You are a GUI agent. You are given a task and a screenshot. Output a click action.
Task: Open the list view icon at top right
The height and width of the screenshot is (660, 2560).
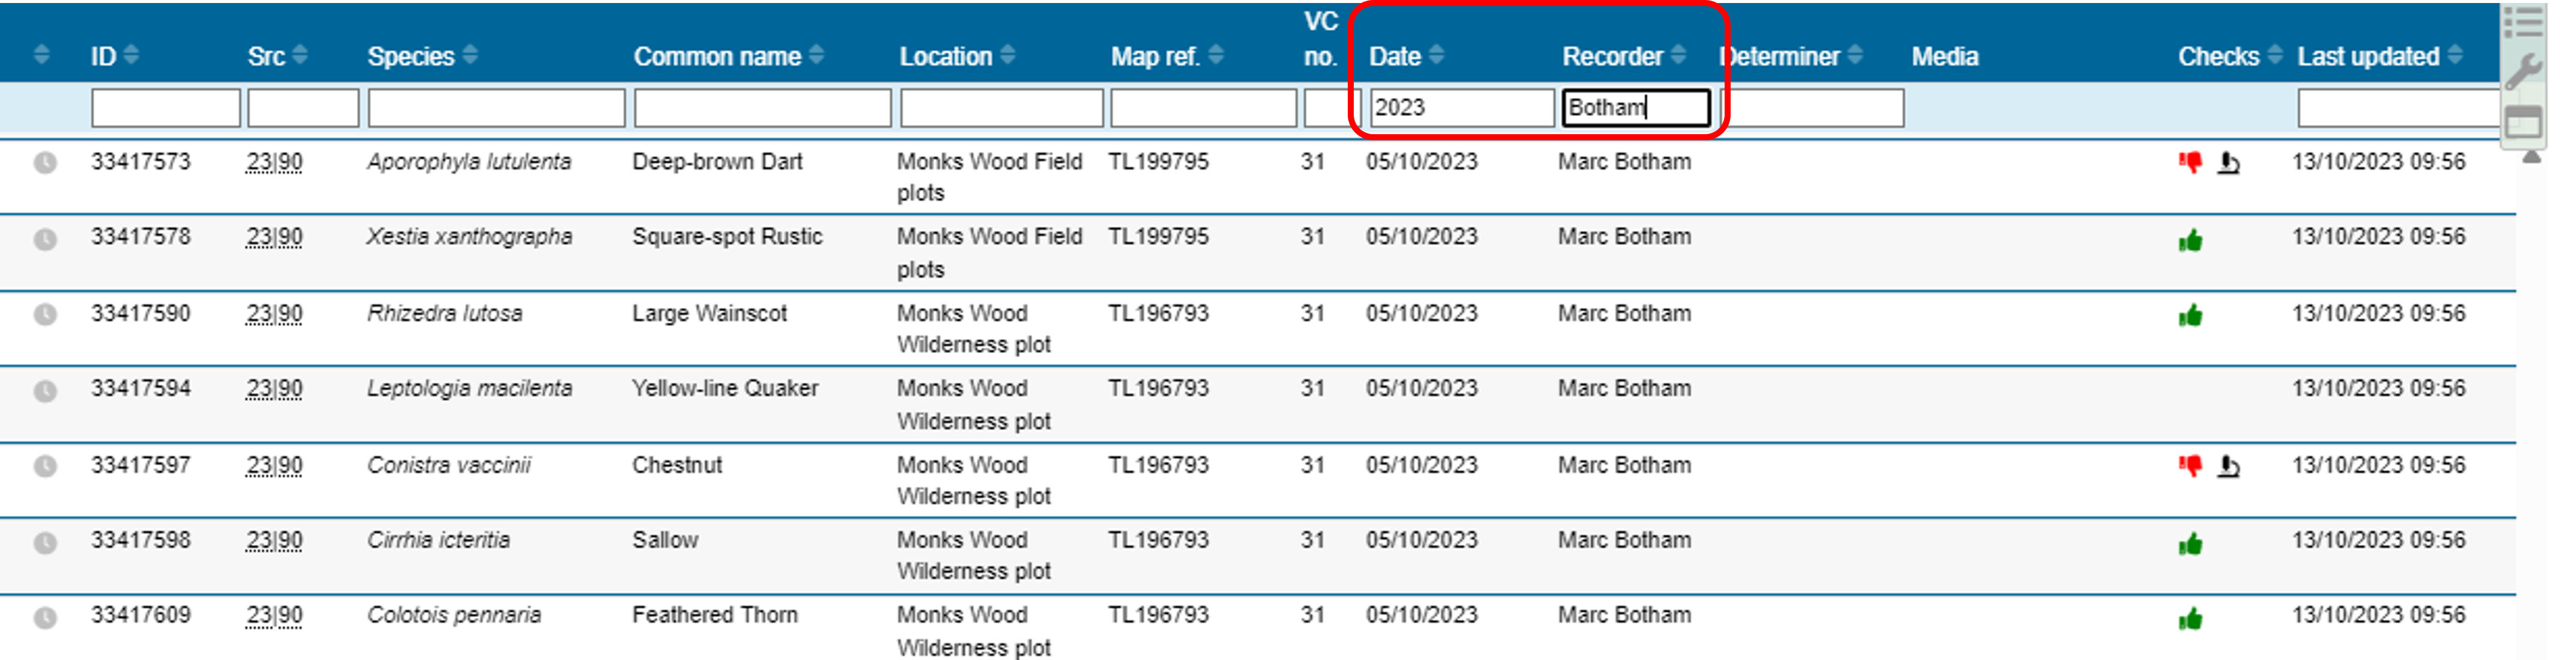click(x=2522, y=23)
